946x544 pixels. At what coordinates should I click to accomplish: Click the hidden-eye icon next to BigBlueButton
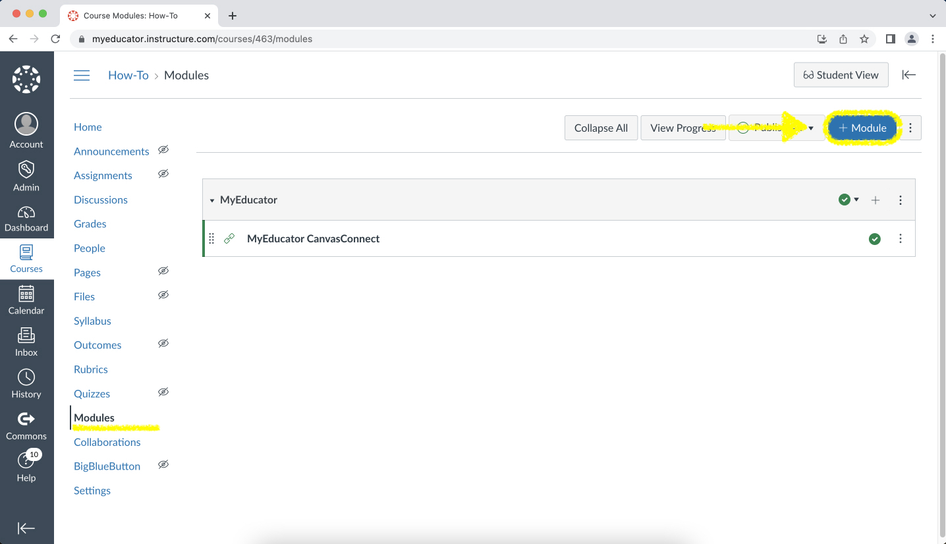click(x=163, y=464)
